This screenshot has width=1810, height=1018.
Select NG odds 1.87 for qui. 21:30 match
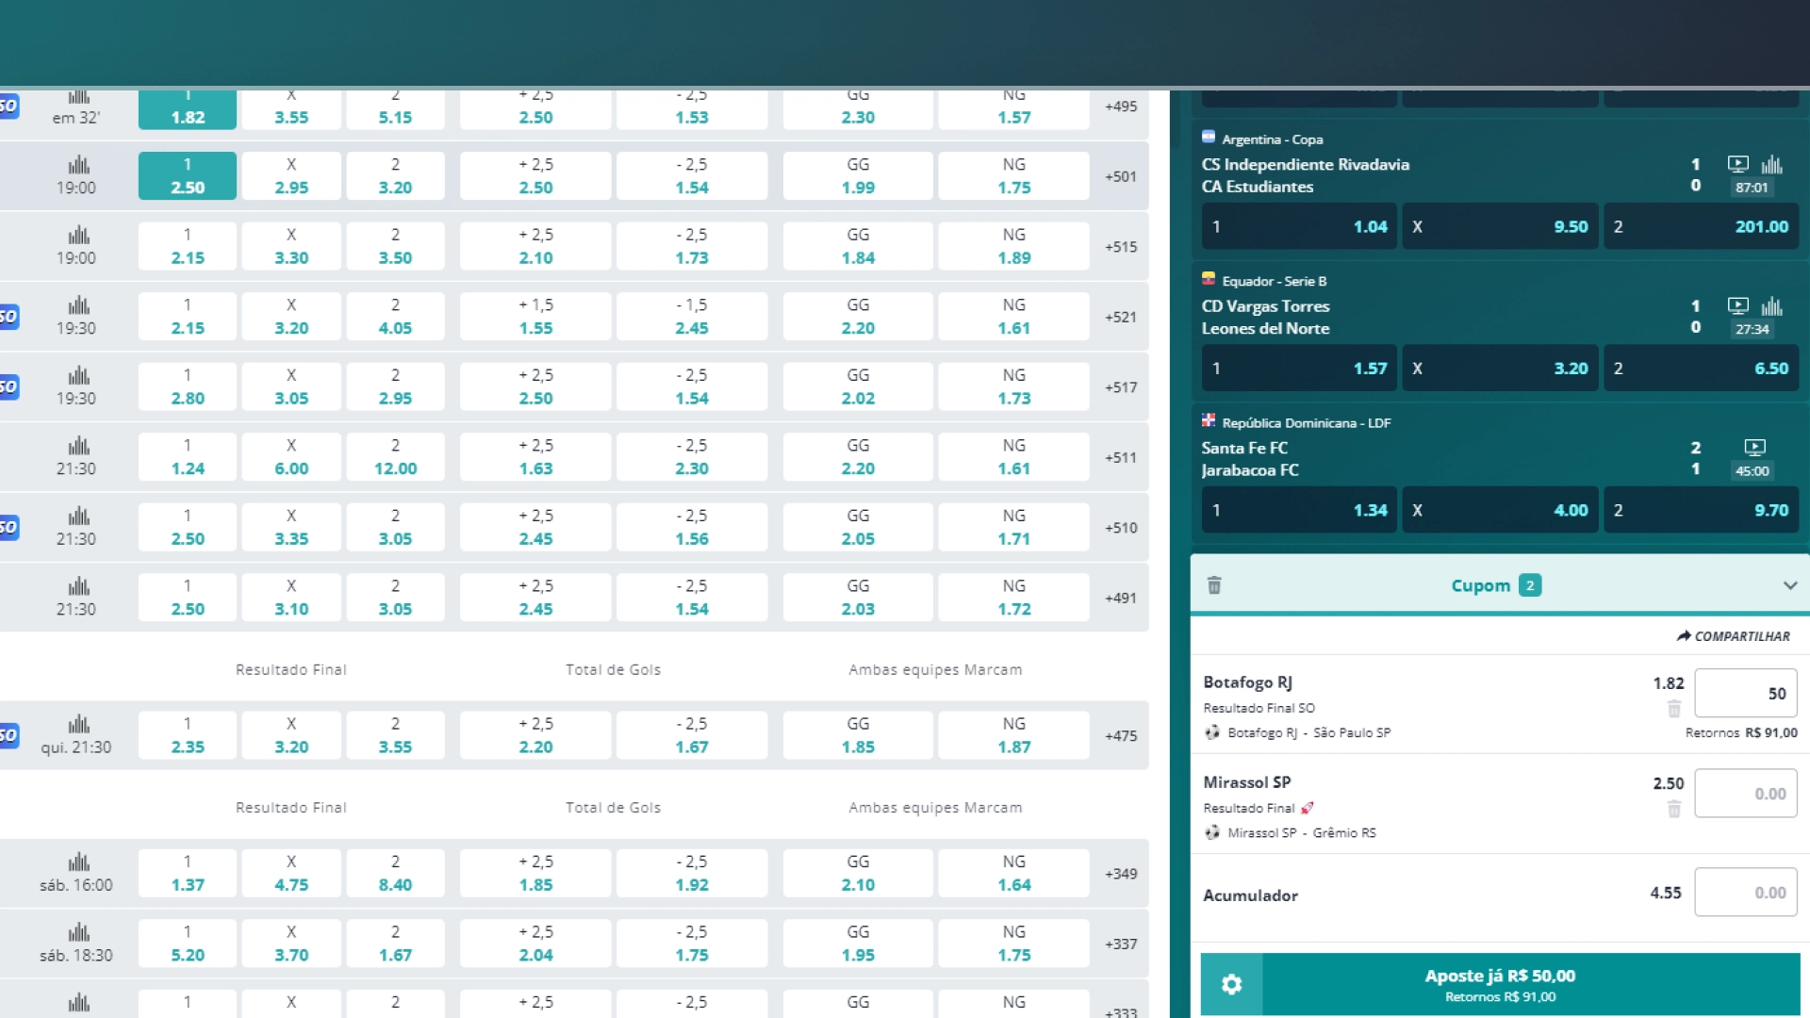1014,735
